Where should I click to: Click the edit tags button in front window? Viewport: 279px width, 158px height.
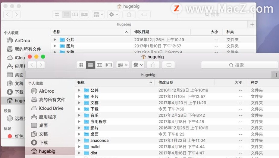[168, 65]
